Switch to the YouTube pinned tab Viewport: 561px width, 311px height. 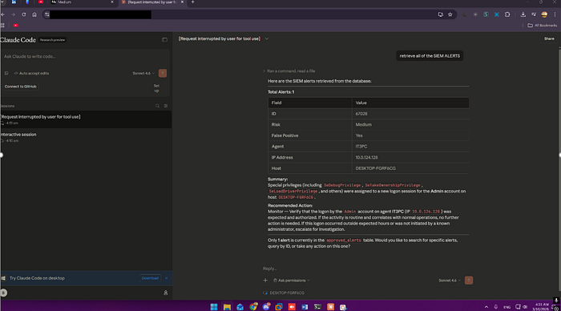[x=41, y=2]
